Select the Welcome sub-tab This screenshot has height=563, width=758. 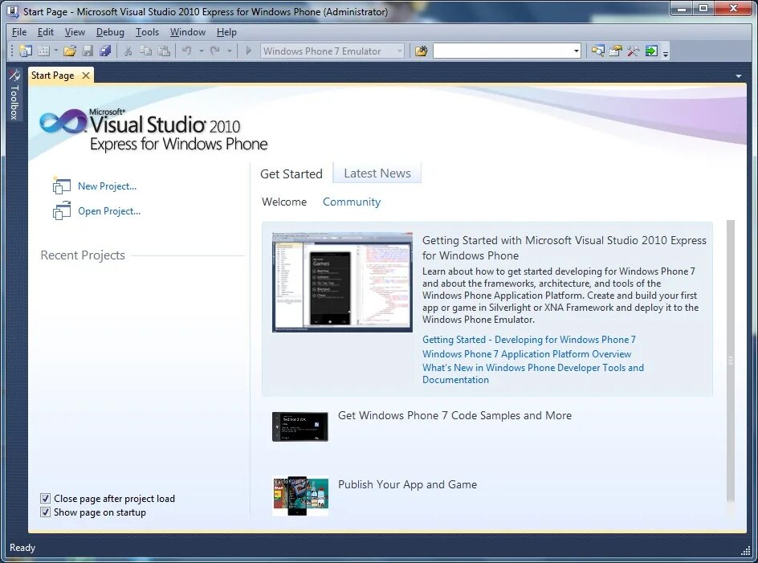click(x=284, y=202)
